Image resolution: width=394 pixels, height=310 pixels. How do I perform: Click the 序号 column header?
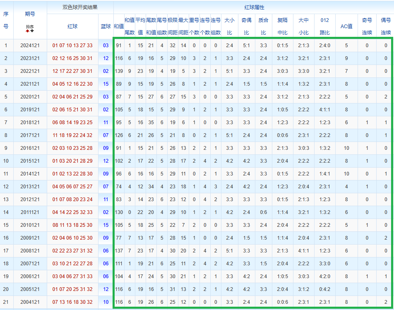click(6, 20)
